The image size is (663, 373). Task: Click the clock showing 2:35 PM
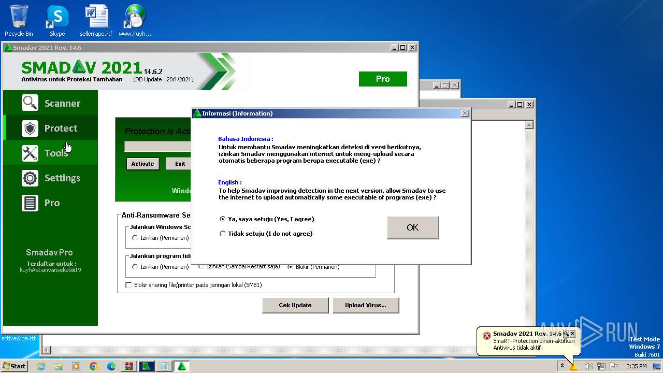[x=637, y=366]
